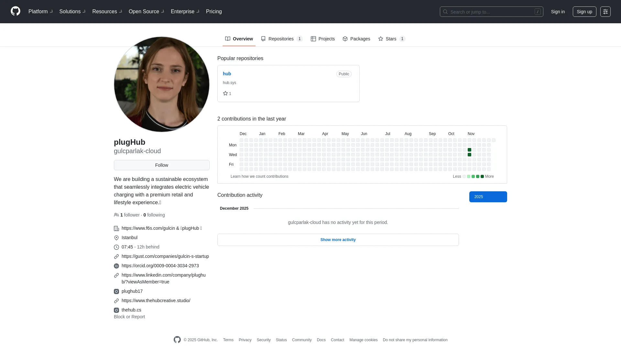Image resolution: width=621 pixels, height=349 pixels.
Task: Click the GitHub Octocat logo in header
Action: pos(16,11)
